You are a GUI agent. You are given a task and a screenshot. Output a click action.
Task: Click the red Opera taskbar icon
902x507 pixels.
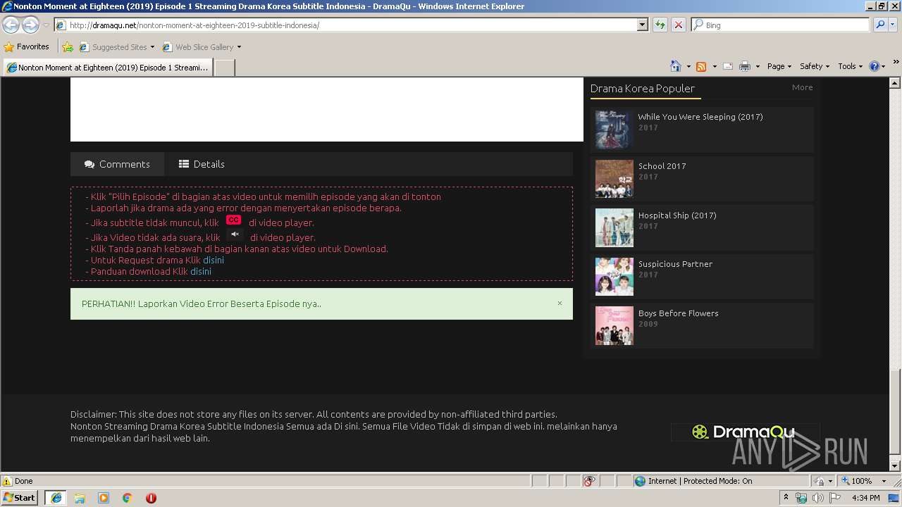[x=151, y=498]
